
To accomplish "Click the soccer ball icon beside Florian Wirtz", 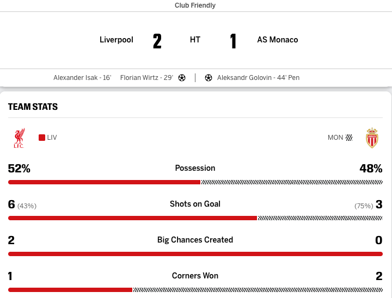I will point(182,78).
